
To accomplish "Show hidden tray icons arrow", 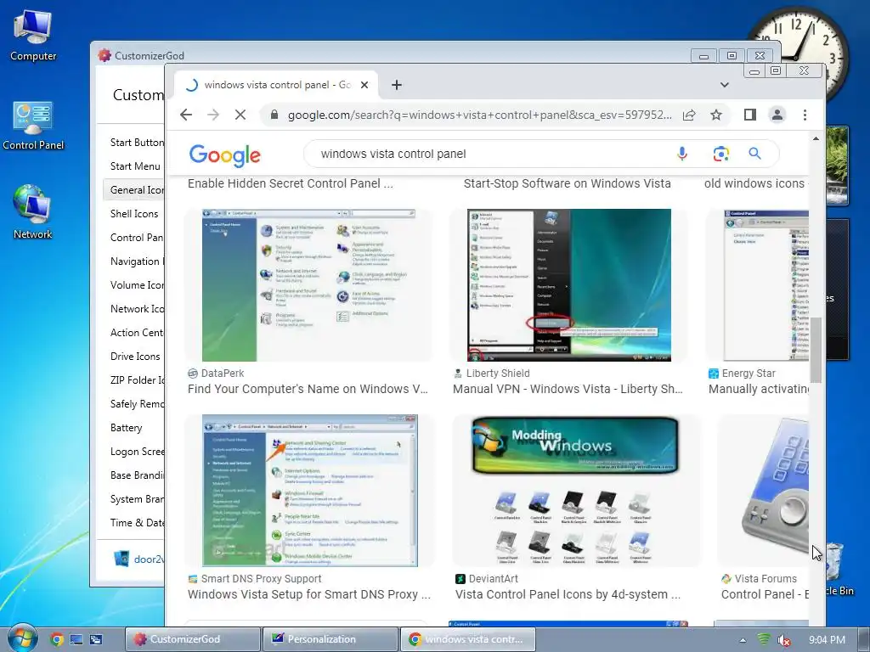I will point(743,640).
